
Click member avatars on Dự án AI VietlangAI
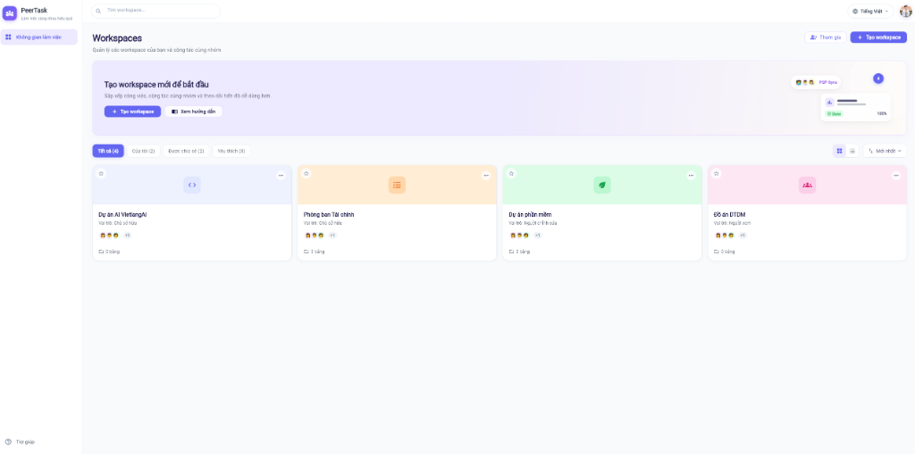110,235
